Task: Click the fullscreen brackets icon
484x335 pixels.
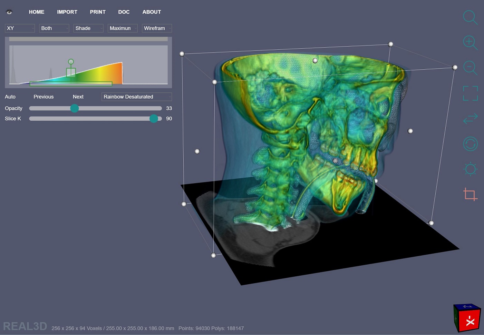Action: 470,93
